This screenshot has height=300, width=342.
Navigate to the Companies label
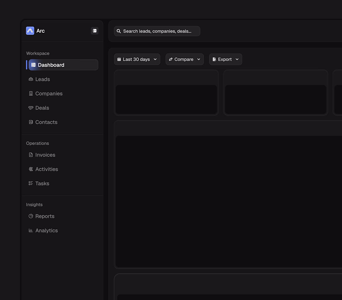[49, 93]
